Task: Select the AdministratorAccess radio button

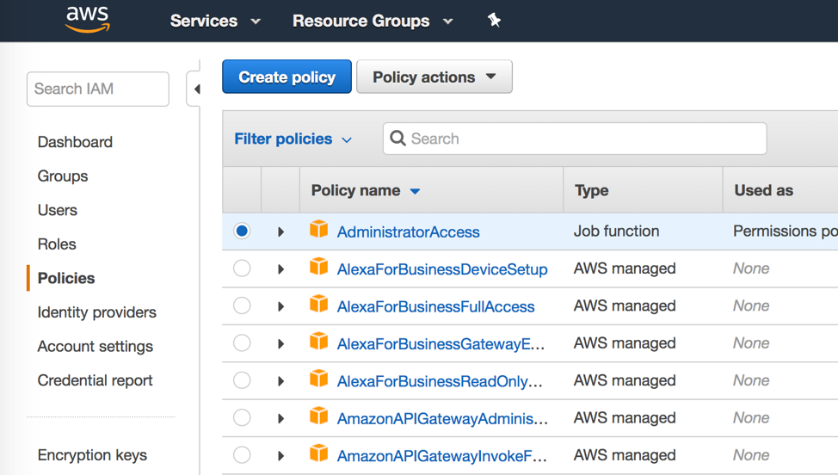Action: tap(242, 231)
